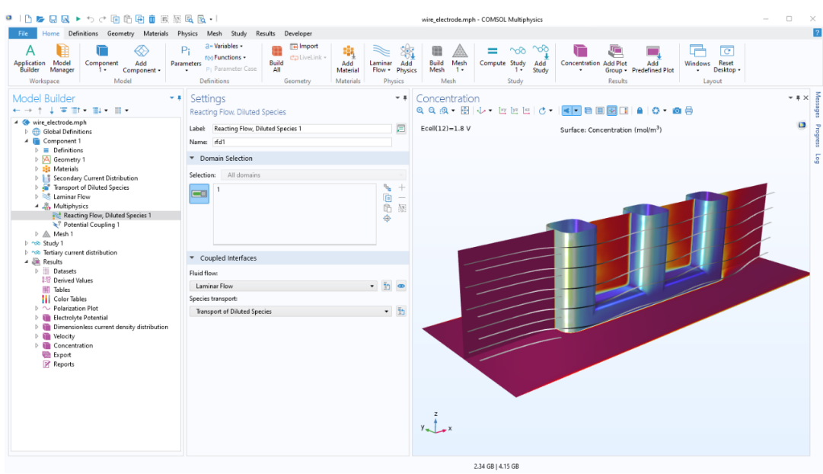Click the Name field containing rfd1
Viewport: 823px width, 474px height.
click(x=301, y=142)
